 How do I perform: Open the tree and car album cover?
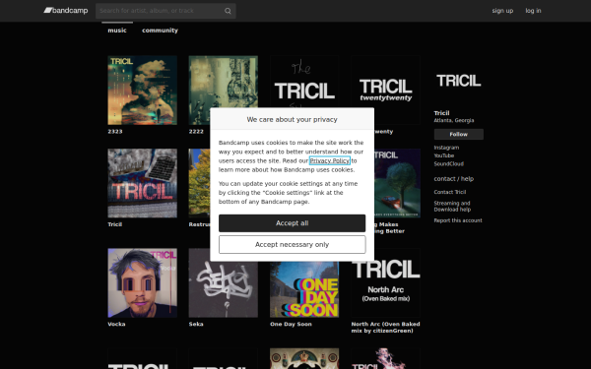coord(397,183)
